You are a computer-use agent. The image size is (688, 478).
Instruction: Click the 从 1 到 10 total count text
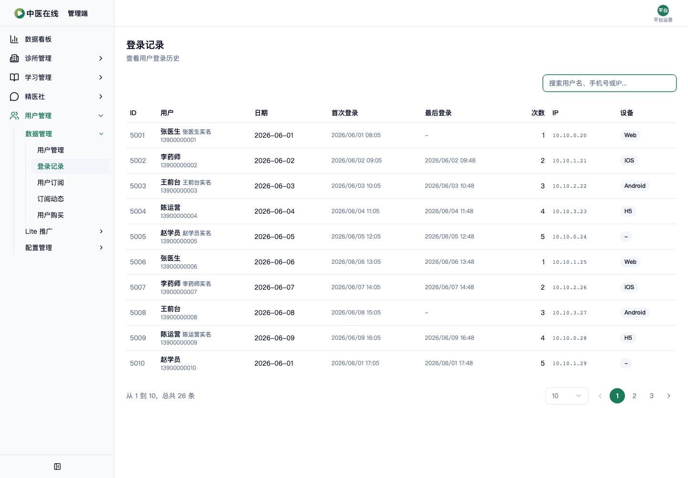tap(161, 396)
